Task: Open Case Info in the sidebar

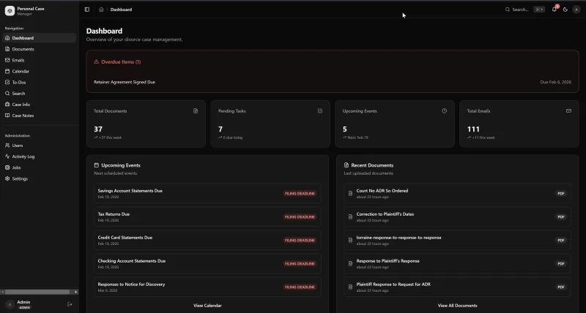Action: 40,105
